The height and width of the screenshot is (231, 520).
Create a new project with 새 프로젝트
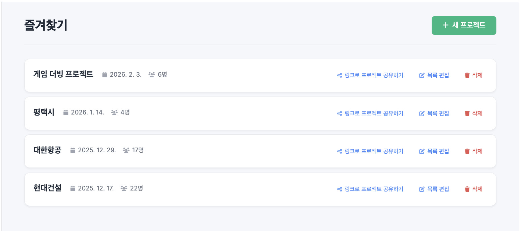click(x=464, y=25)
